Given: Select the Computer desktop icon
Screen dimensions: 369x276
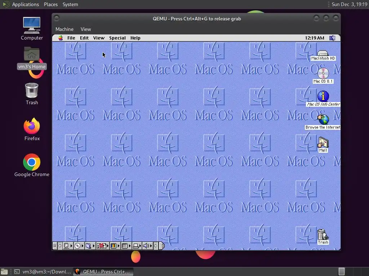Looking at the screenshot, I should pyautogui.click(x=32, y=29).
